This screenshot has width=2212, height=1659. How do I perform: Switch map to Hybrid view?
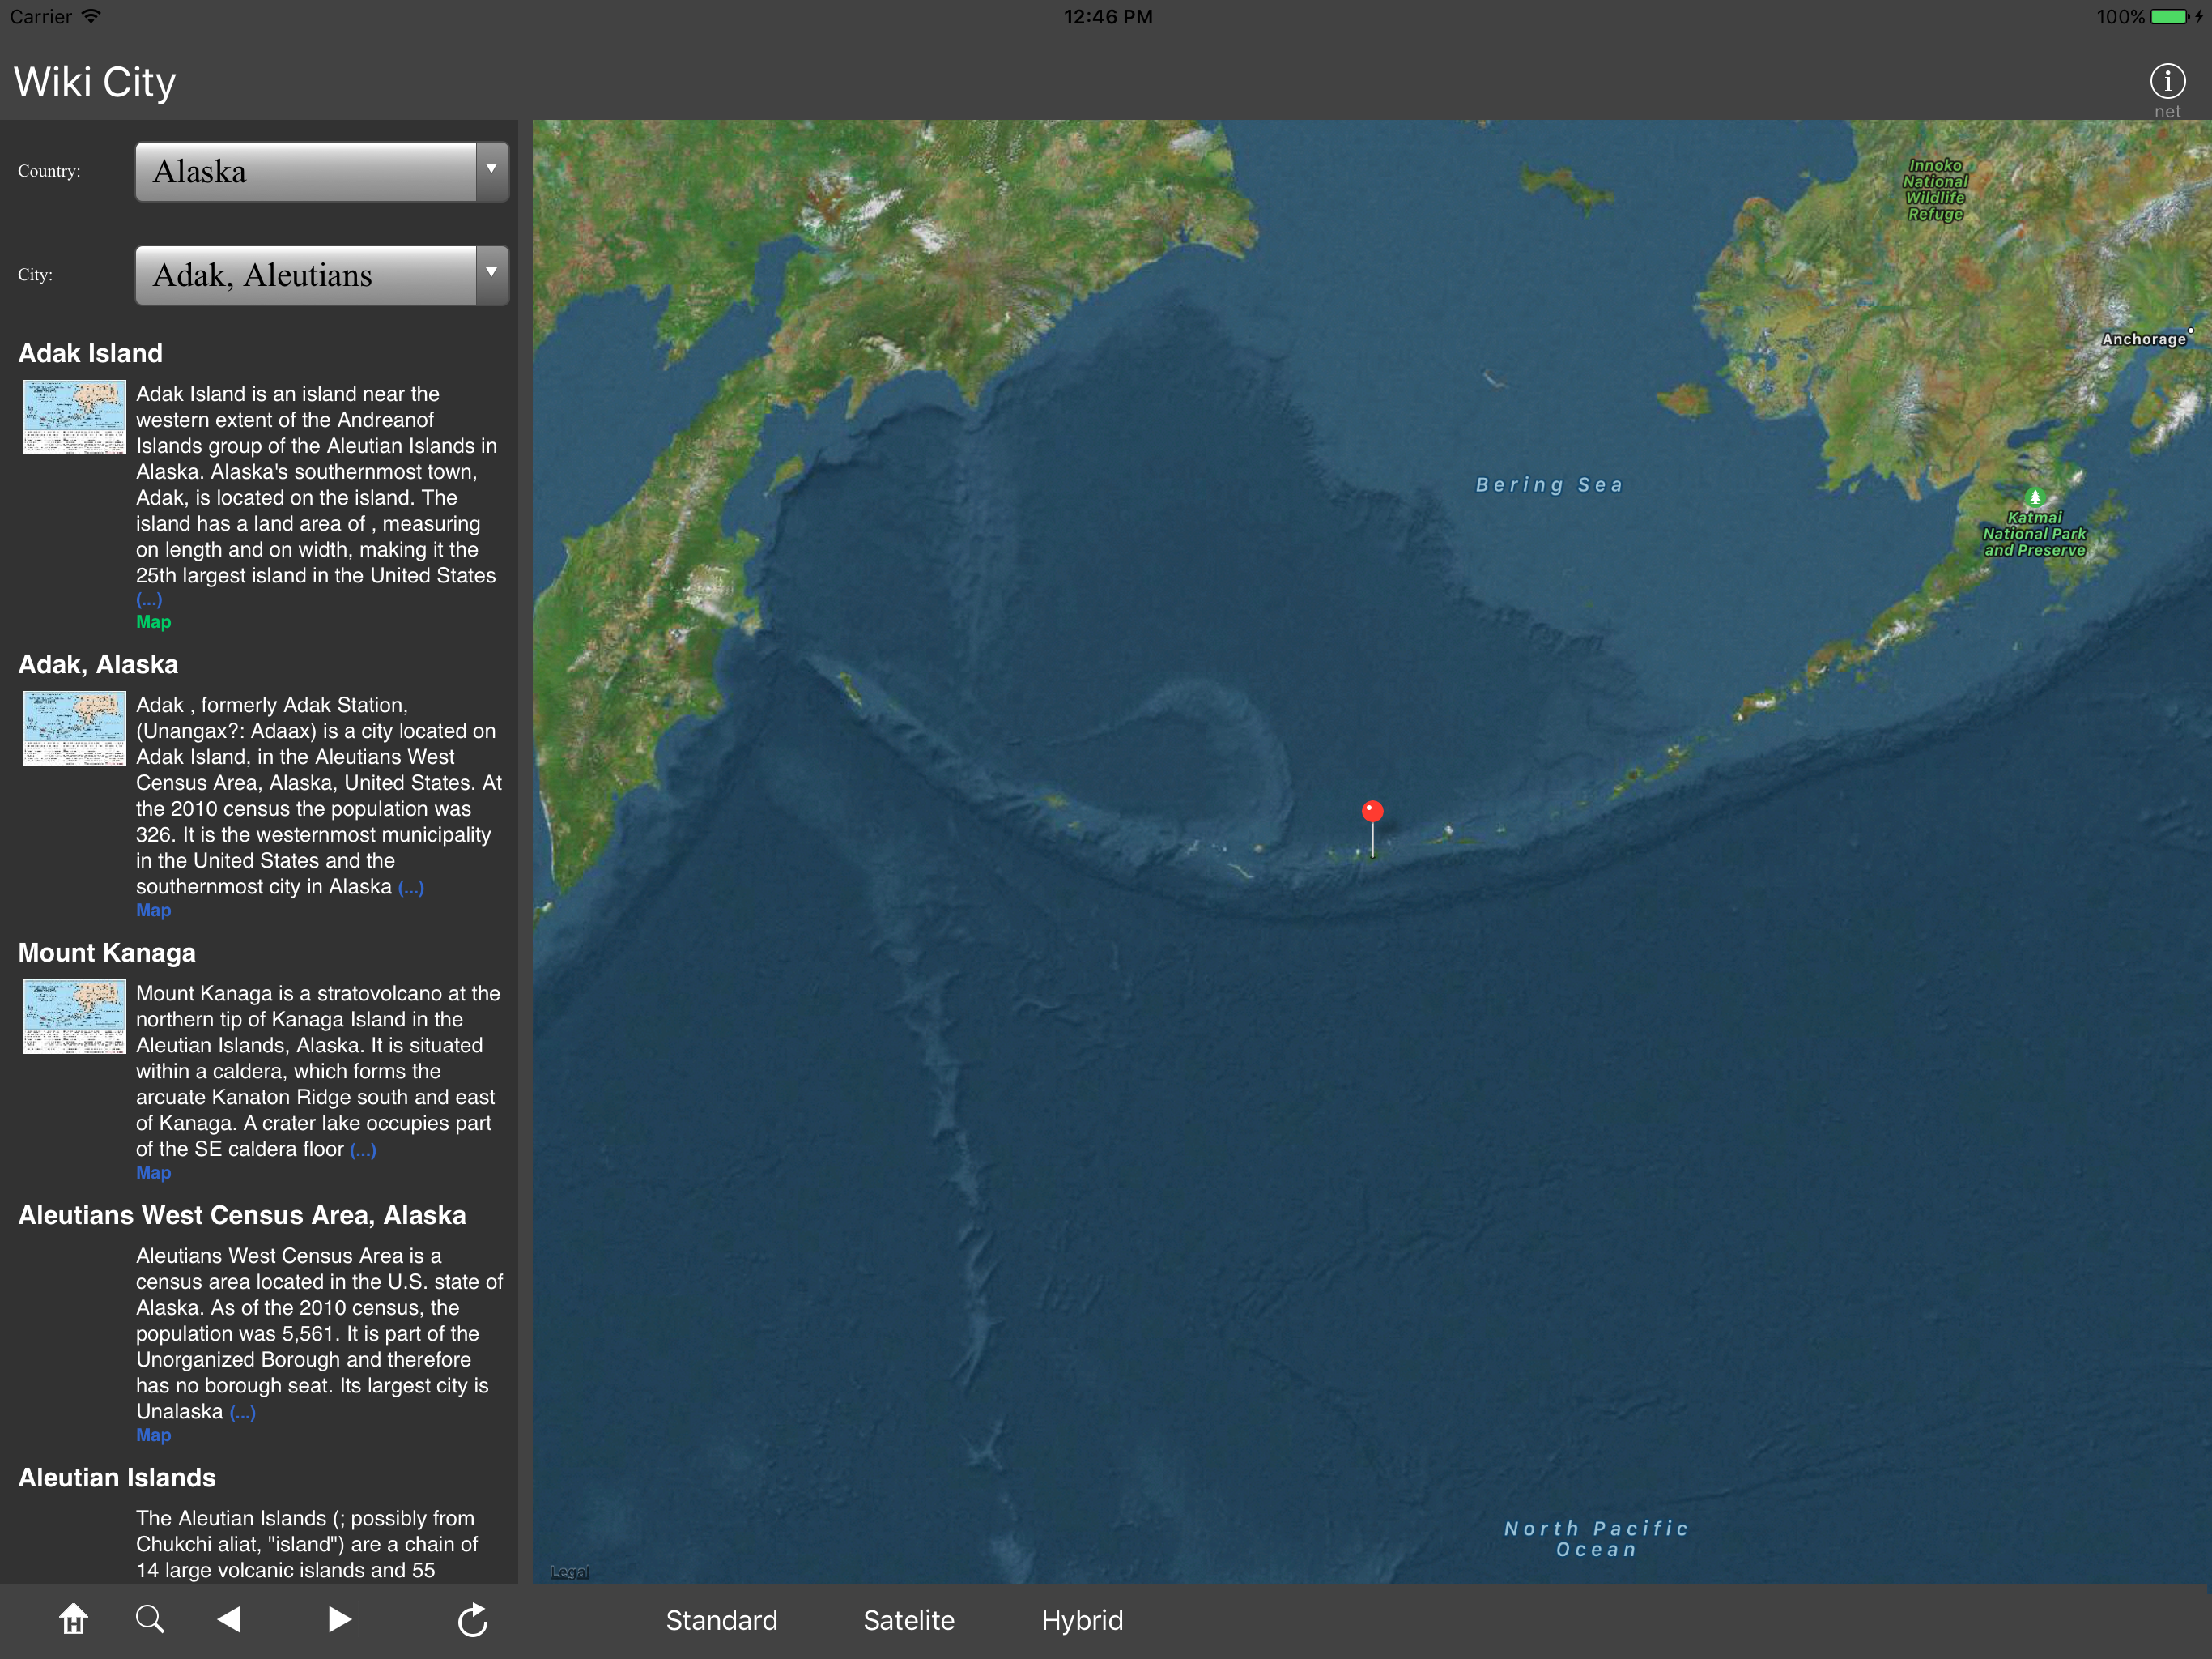click(1082, 1620)
